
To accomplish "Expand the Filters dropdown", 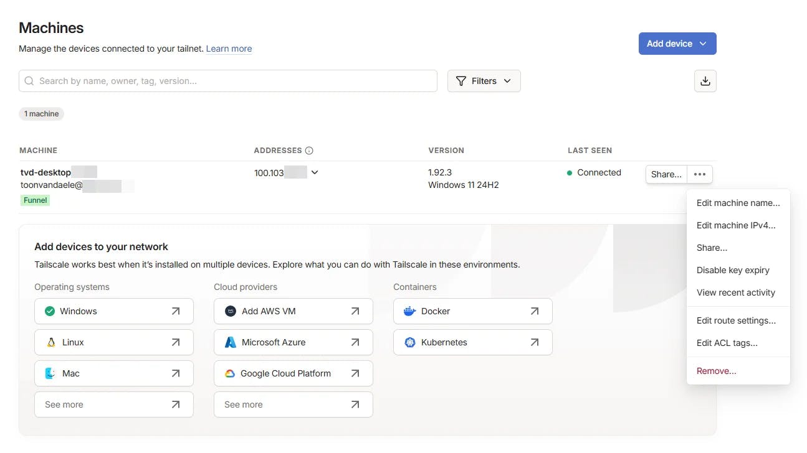I will 484,81.
